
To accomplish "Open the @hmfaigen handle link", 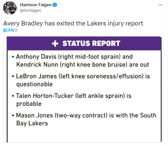I will (31, 11).
